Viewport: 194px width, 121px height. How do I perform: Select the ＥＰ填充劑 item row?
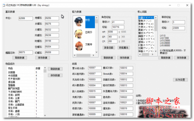(25, 79)
